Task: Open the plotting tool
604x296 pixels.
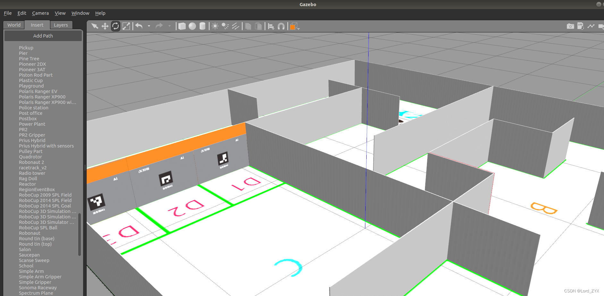Action: pyautogui.click(x=591, y=26)
